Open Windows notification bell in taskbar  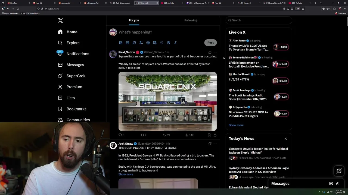point(344,192)
